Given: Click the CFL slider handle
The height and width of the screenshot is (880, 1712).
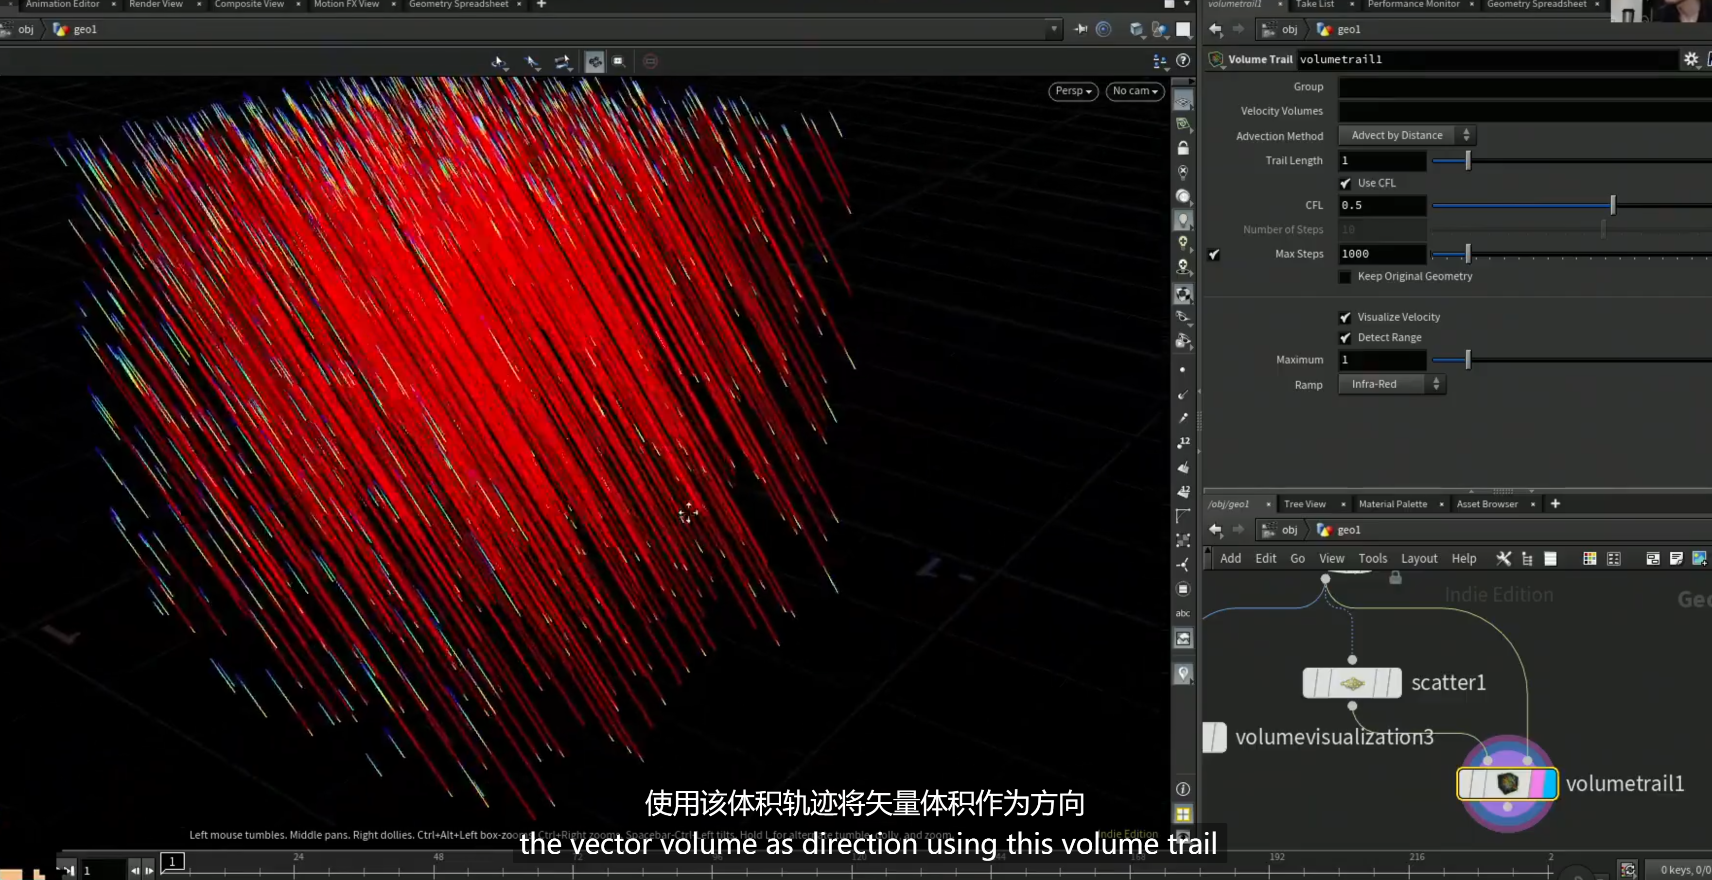Looking at the screenshot, I should (x=1613, y=205).
